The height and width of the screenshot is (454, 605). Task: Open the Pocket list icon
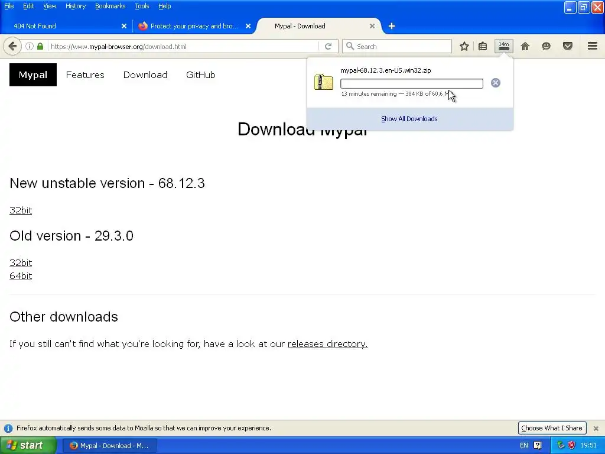568,46
